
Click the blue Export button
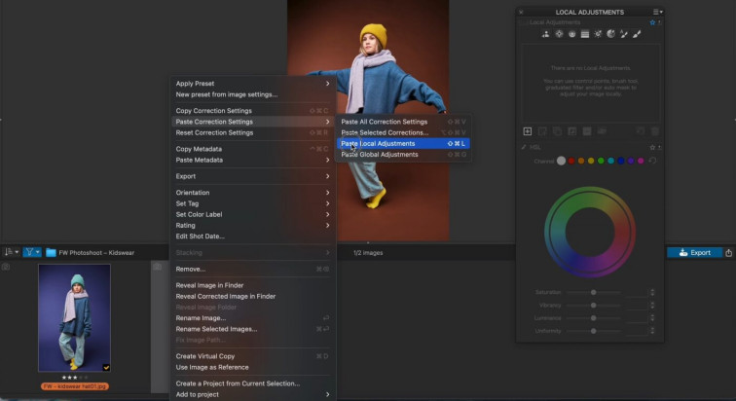click(694, 253)
